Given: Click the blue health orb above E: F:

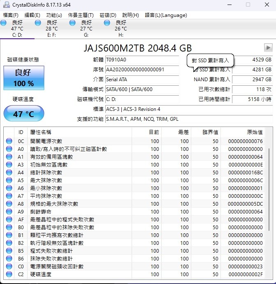Looking at the screenshot, I should click(x=38, y=23).
